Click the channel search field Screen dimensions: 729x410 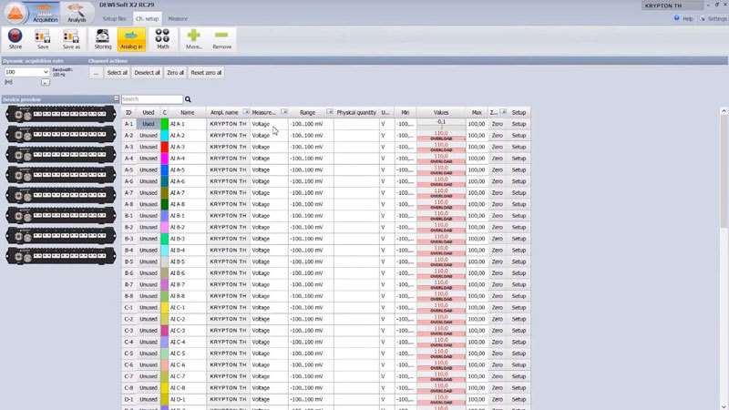[x=152, y=99]
